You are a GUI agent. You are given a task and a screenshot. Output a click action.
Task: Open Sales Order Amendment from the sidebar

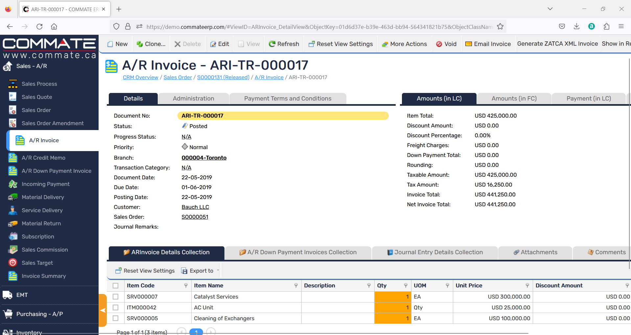[53, 123]
